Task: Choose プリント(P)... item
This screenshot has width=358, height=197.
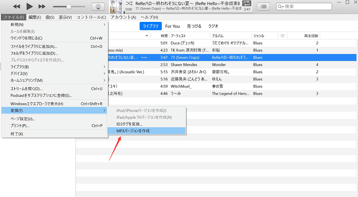Action: tap(55, 126)
